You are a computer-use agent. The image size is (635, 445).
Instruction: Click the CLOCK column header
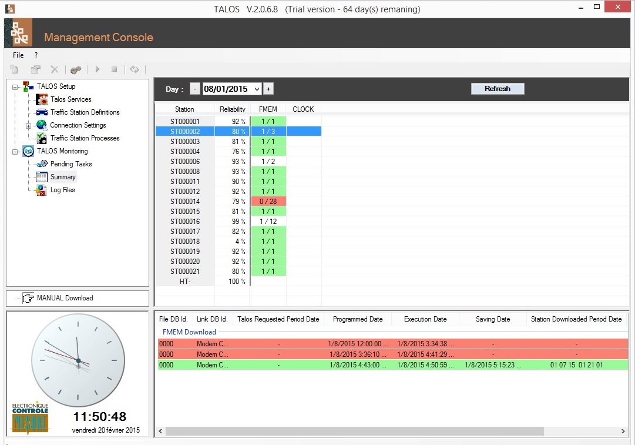(x=303, y=109)
